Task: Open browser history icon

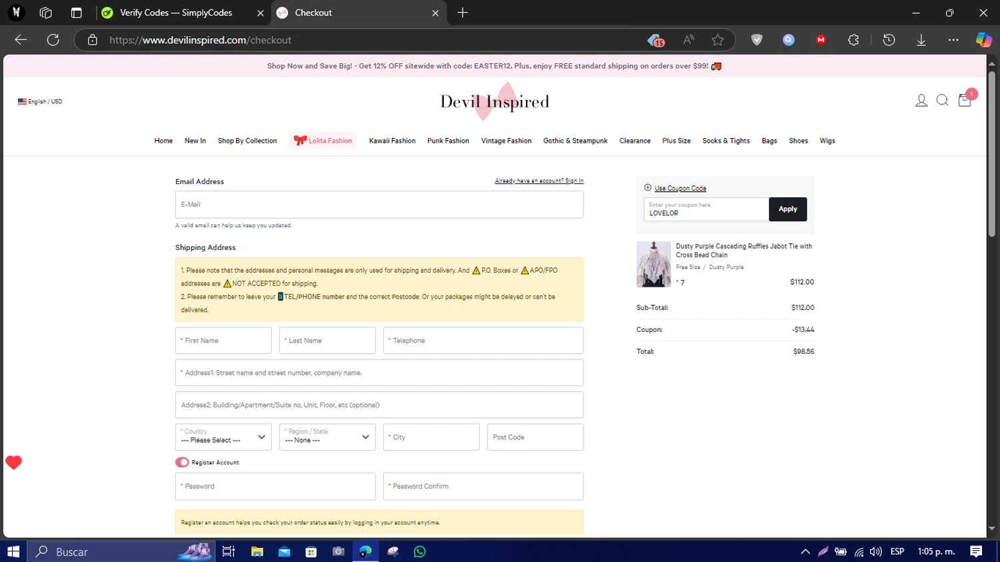Action: pyautogui.click(x=889, y=40)
